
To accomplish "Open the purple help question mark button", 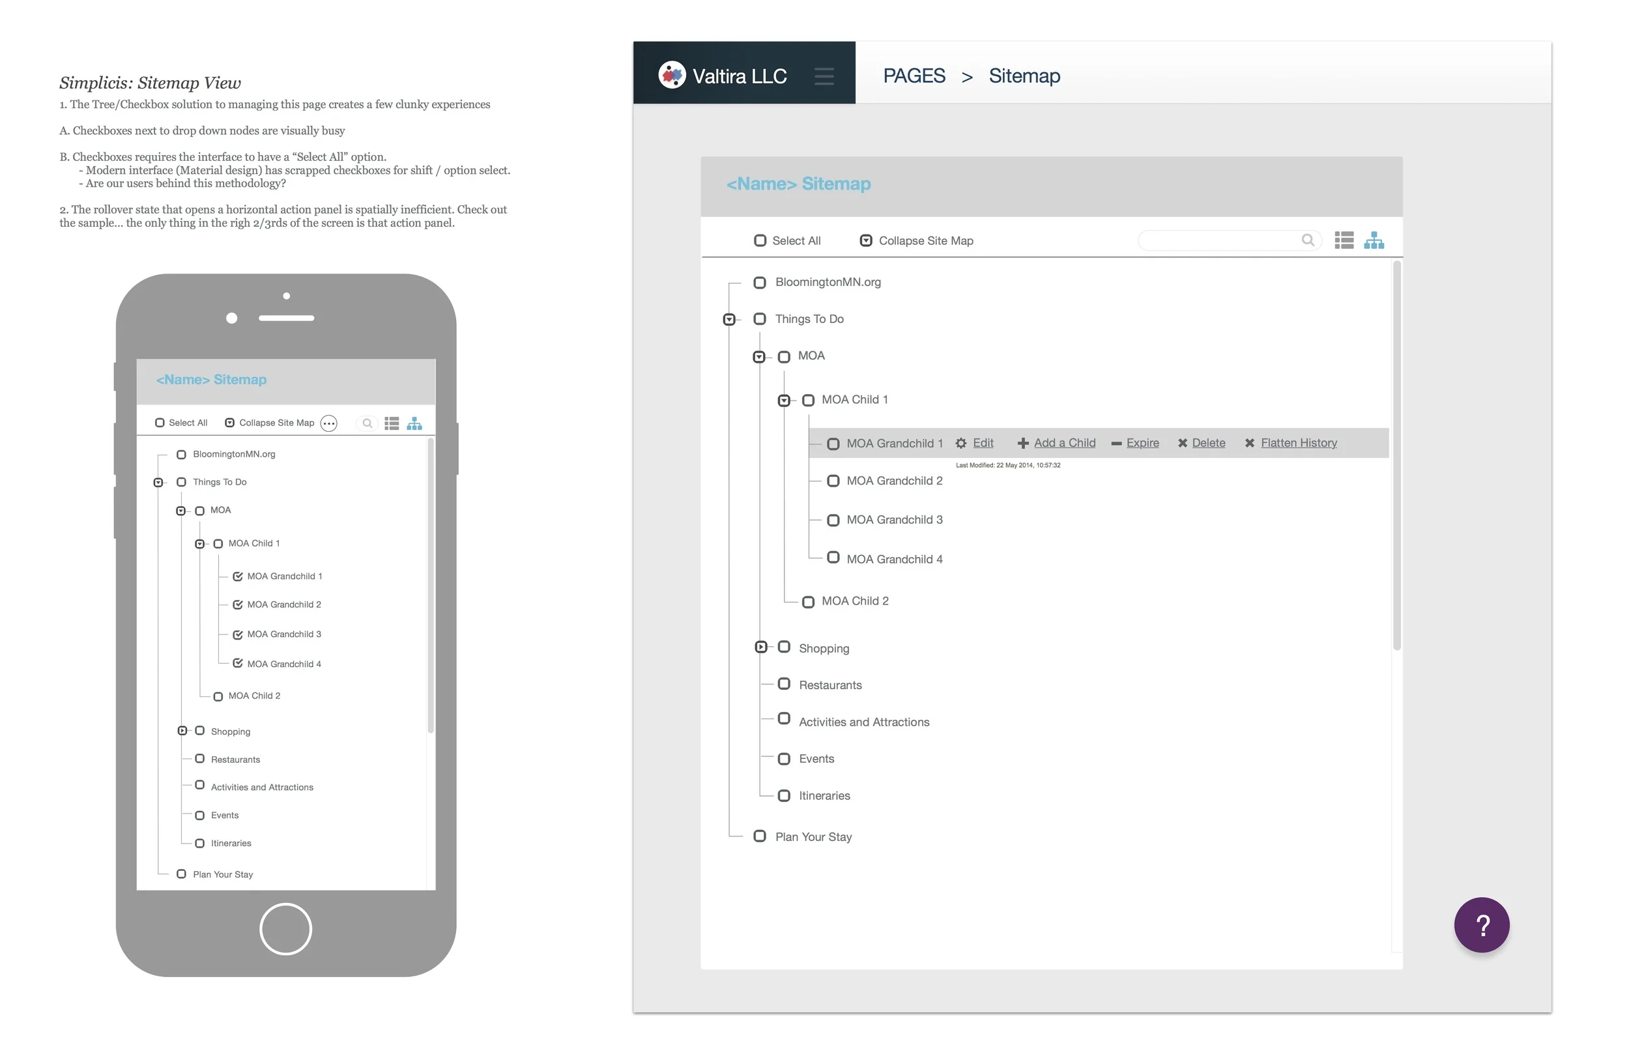I will tap(1482, 924).
